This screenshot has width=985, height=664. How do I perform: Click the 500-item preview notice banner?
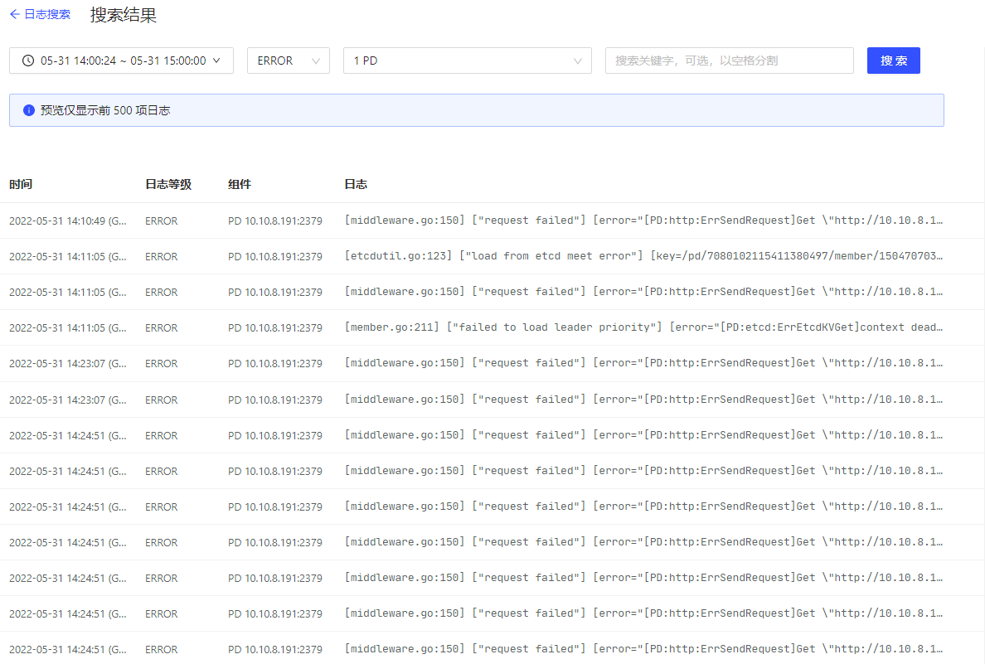[x=476, y=110]
